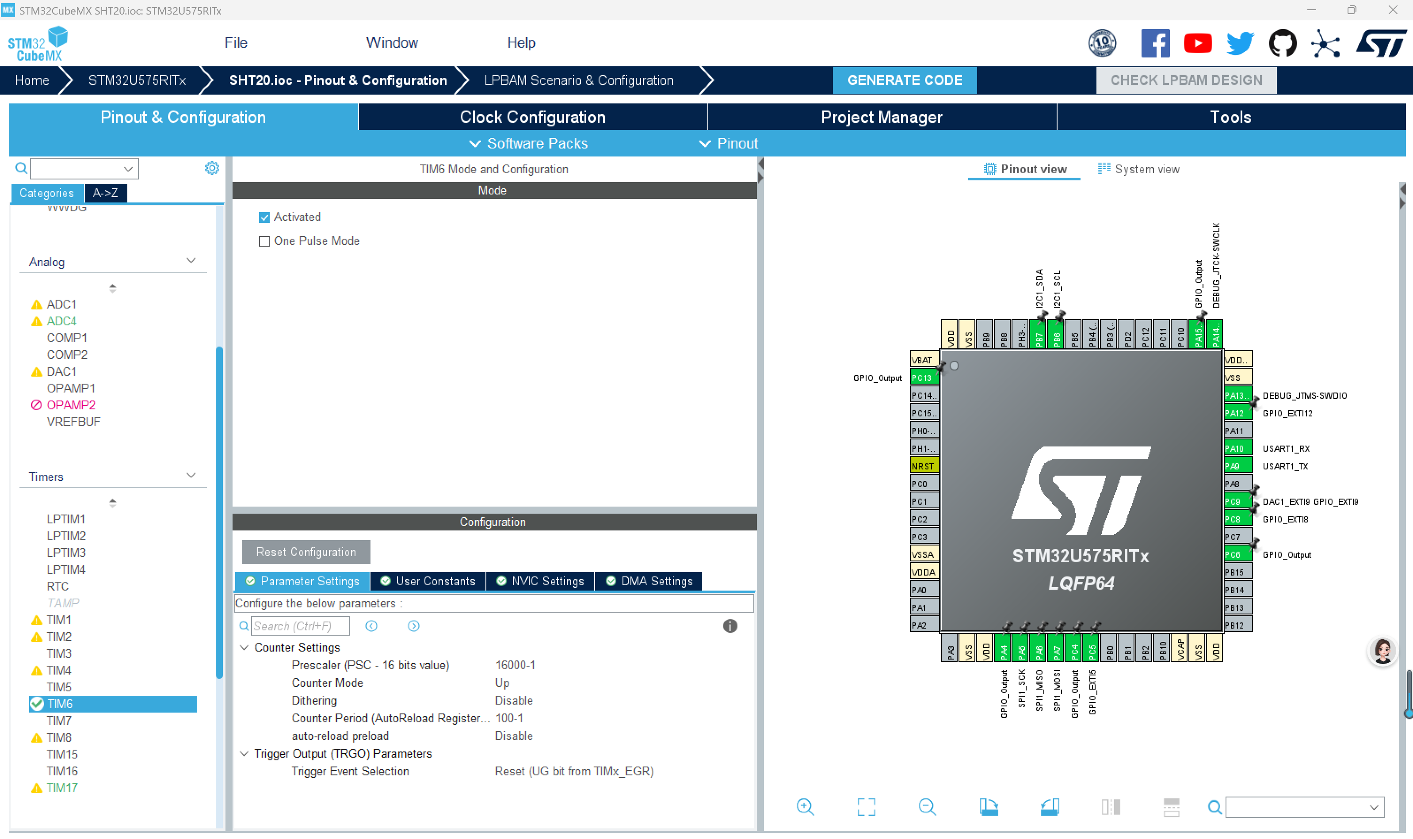This screenshot has height=839, width=1413.
Task: Click the parameter info icon
Action: 729,626
